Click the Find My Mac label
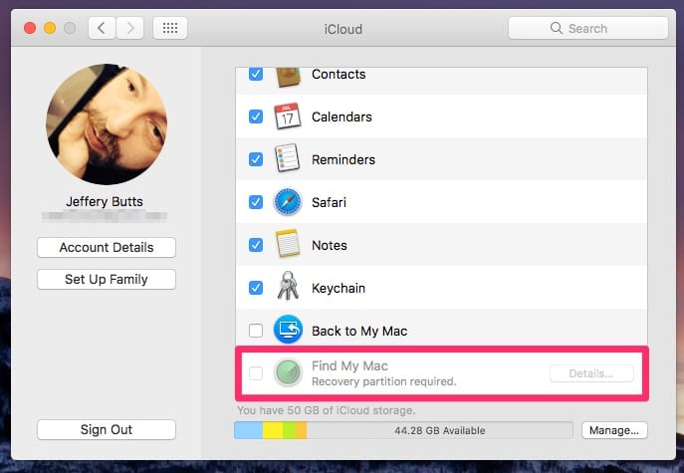Image resolution: width=684 pixels, height=473 pixels. click(x=349, y=365)
